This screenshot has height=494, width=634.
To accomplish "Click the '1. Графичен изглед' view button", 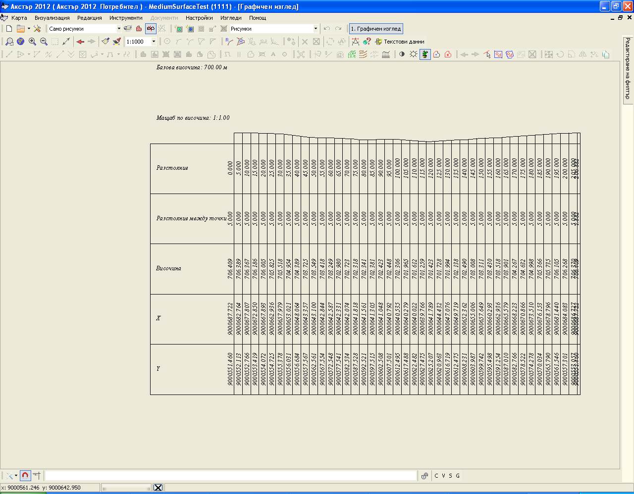I will (375, 29).
